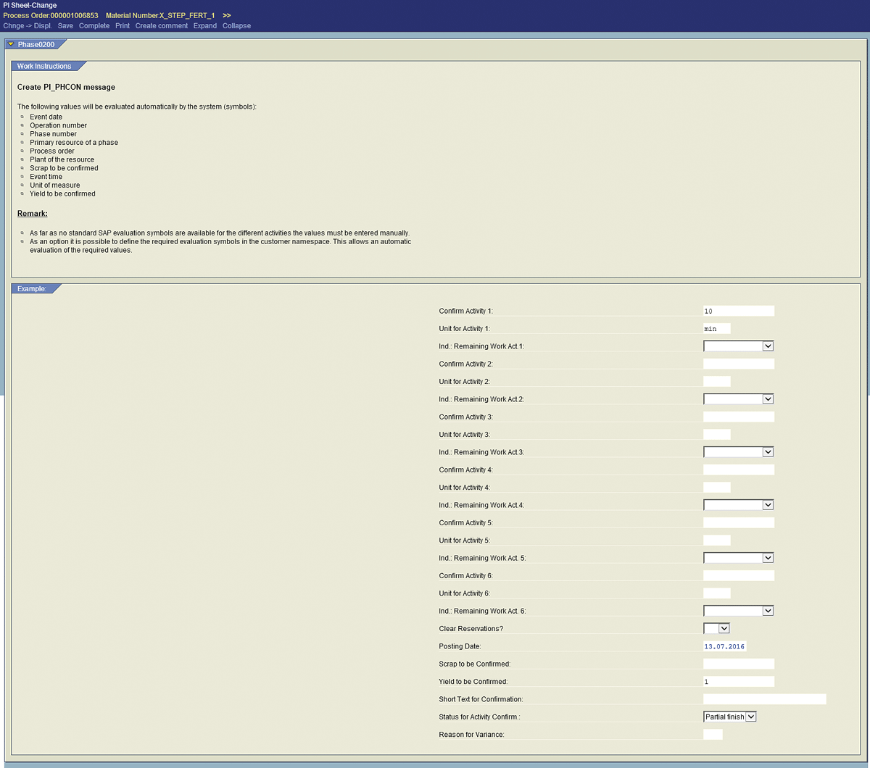Click the Posting Date field

tap(724, 646)
